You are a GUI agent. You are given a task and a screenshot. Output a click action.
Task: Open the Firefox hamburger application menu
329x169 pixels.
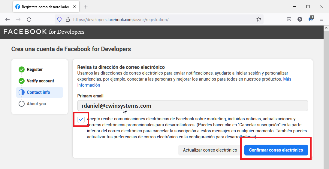[321, 20]
